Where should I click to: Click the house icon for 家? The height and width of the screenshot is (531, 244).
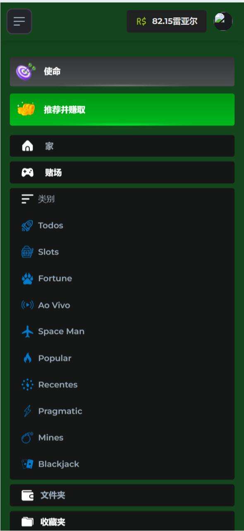(27, 146)
